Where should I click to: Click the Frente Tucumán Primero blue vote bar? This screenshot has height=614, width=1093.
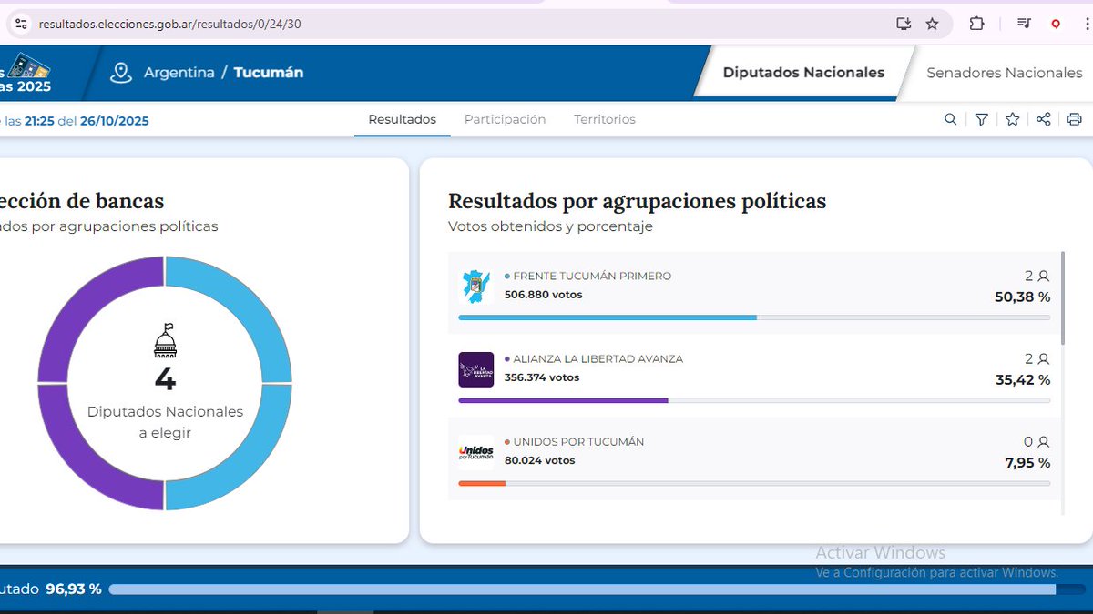point(608,317)
